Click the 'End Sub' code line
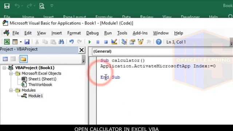 click(x=110, y=77)
